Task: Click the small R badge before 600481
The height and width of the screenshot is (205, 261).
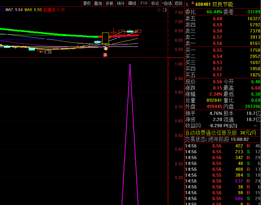Action: (x=192, y=3)
